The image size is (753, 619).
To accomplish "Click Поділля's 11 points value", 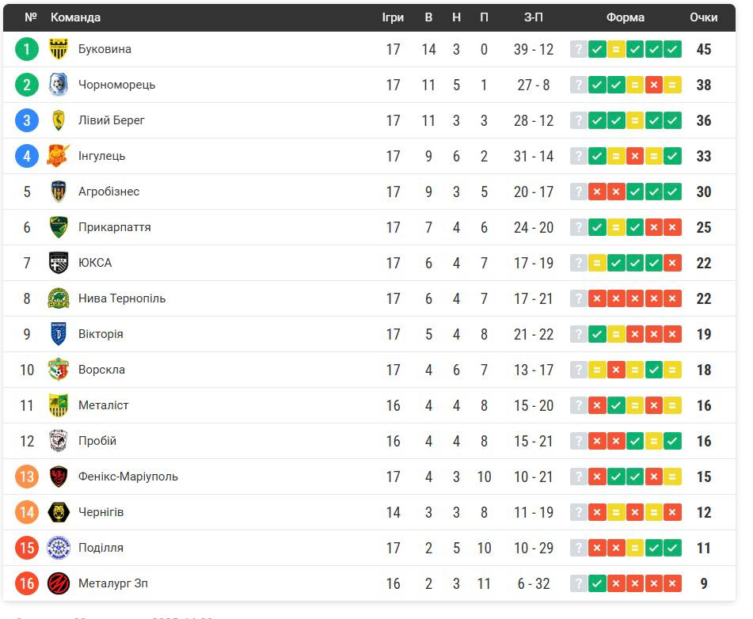I will coord(703,548).
